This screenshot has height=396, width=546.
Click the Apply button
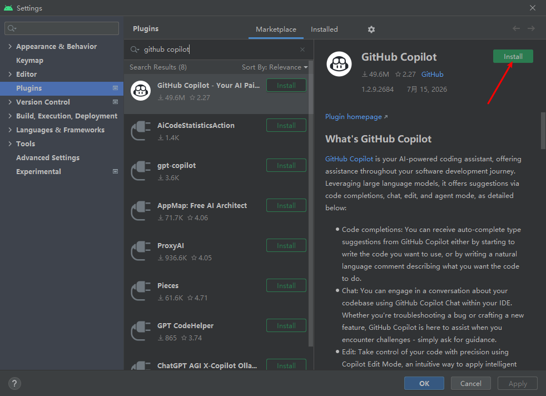pyautogui.click(x=518, y=383)
